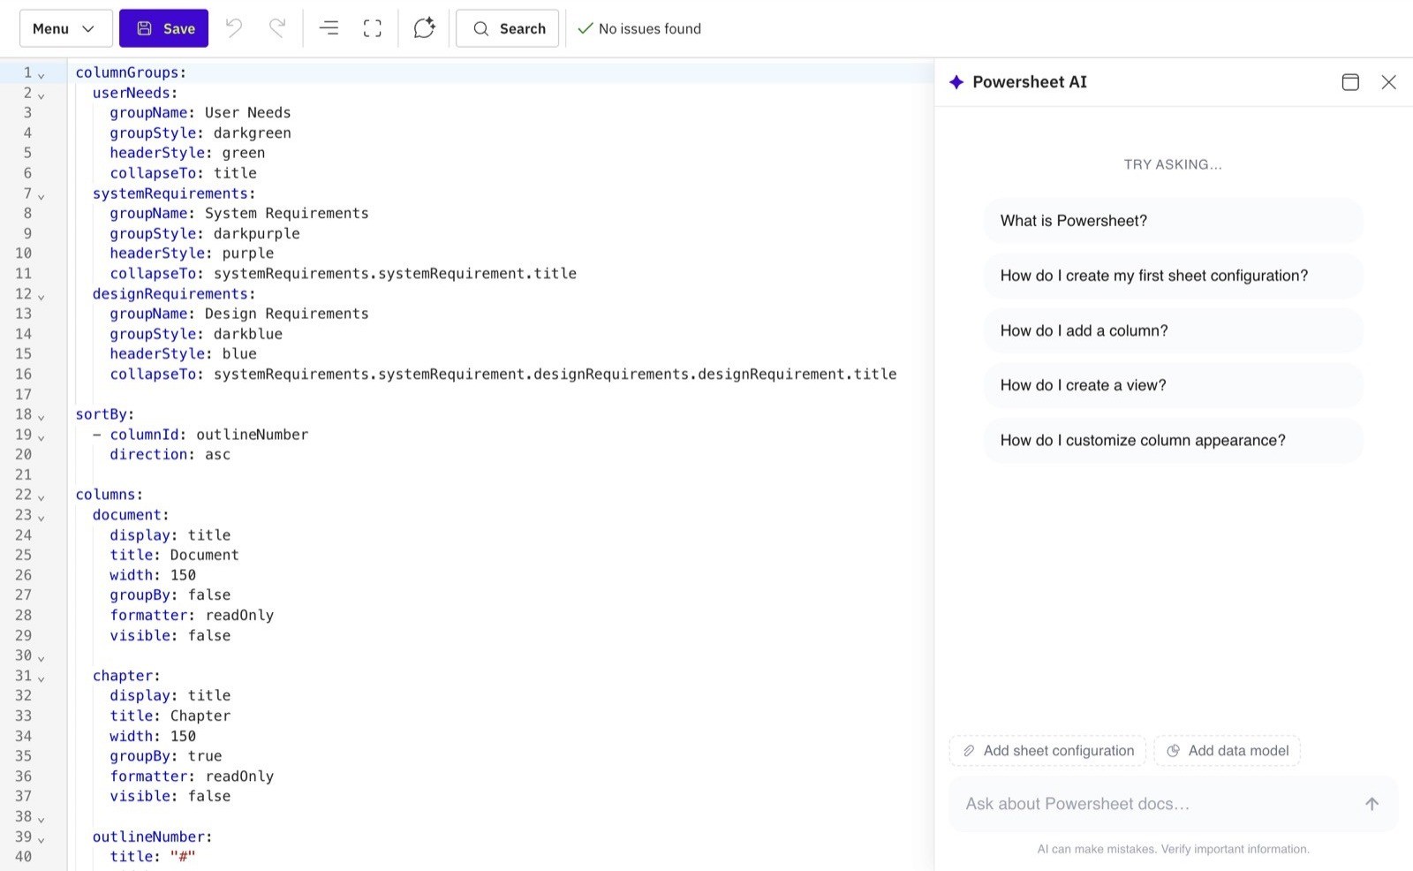Redo the last edit

277,28
